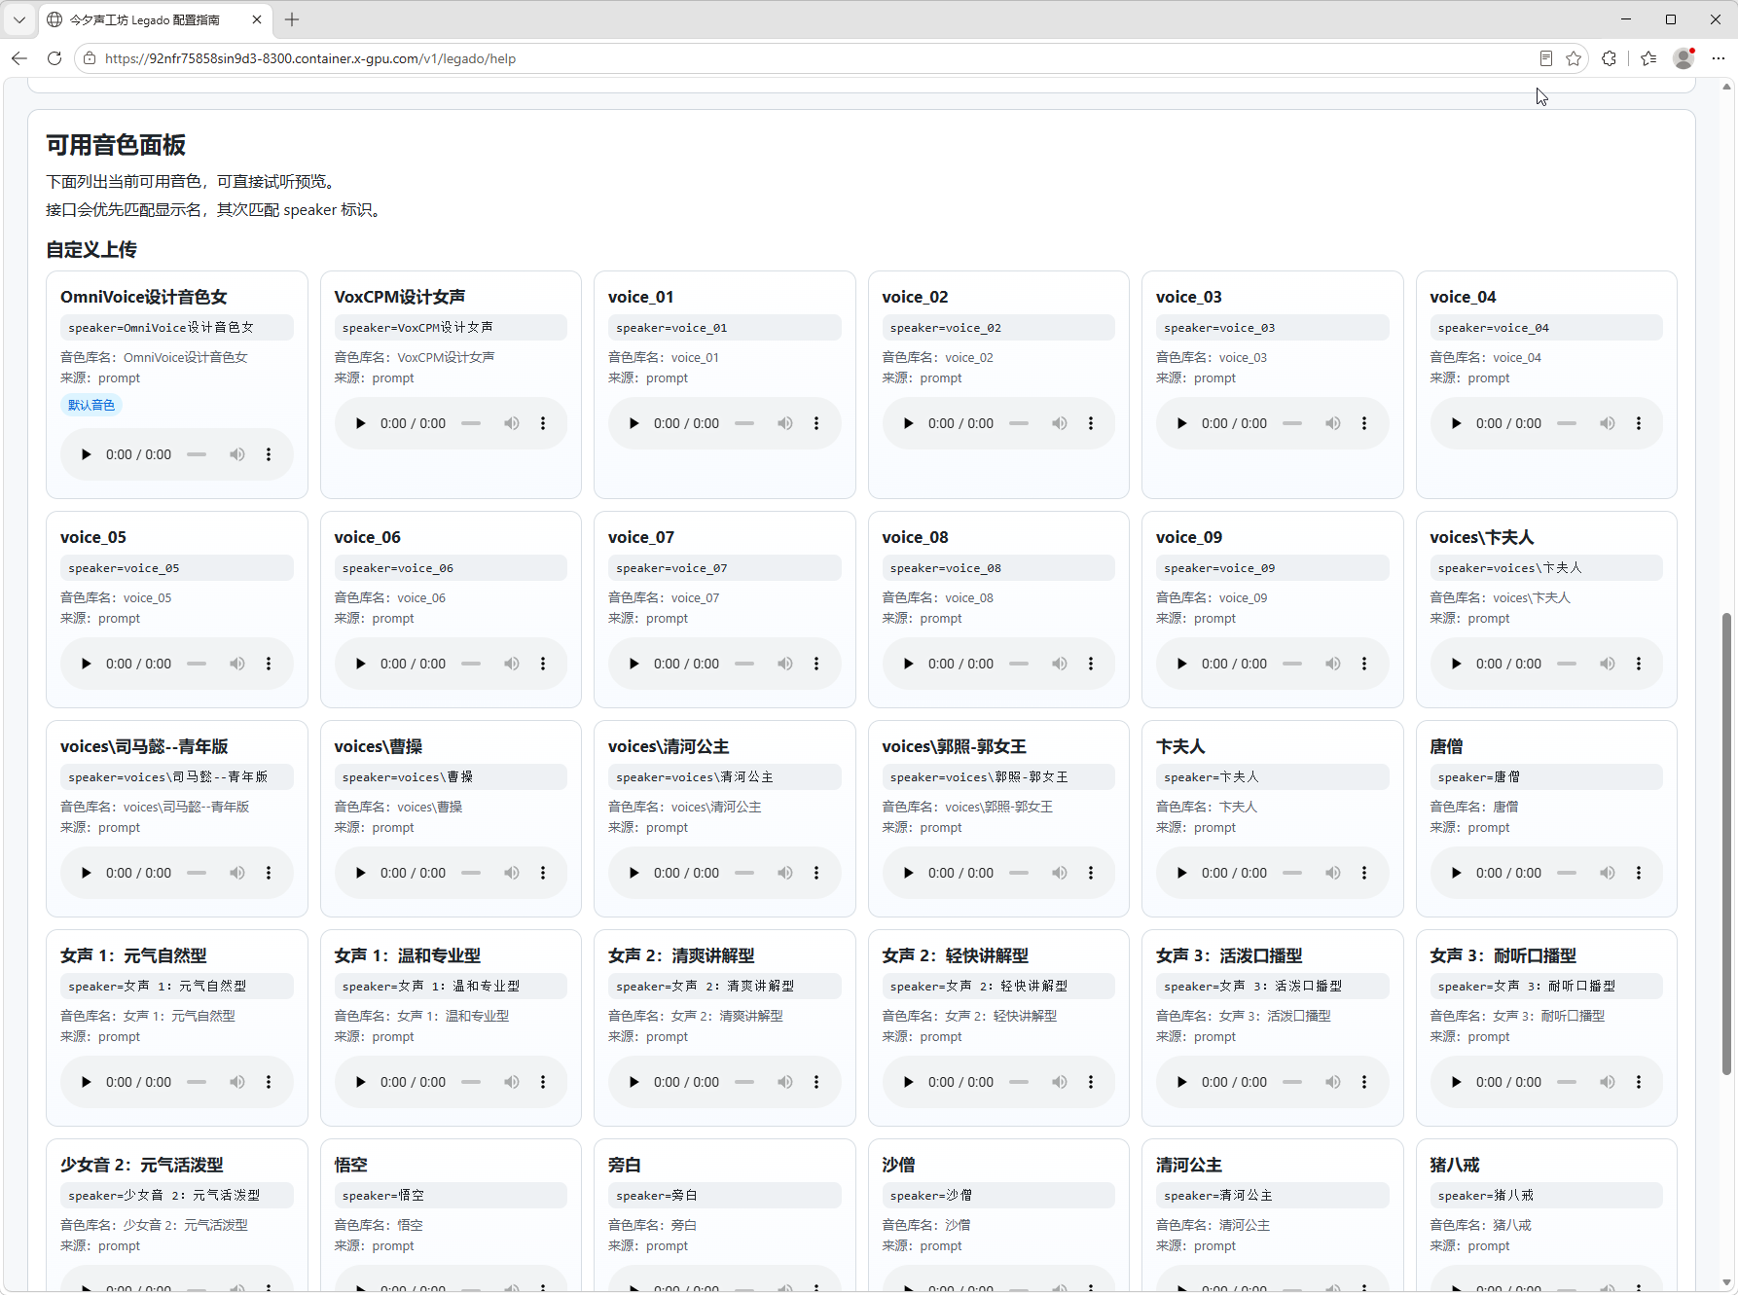1738x1295 pixels.
Task: Click the 清河公主 card title
Action: (x=1188, y=1165)
